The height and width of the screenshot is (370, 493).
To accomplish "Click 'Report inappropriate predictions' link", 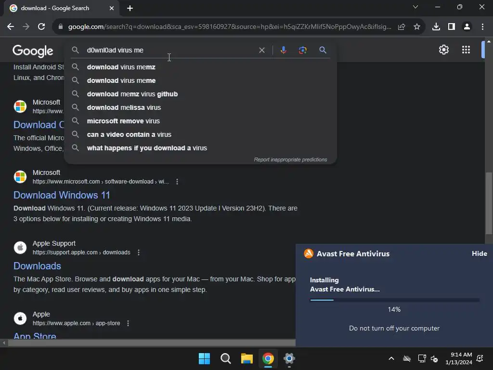I will 290,159.
